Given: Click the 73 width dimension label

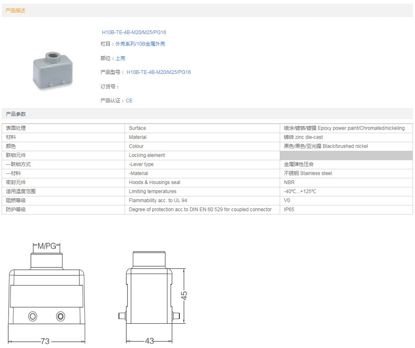Looking at the screenshot, I should [x=45, y=341].
